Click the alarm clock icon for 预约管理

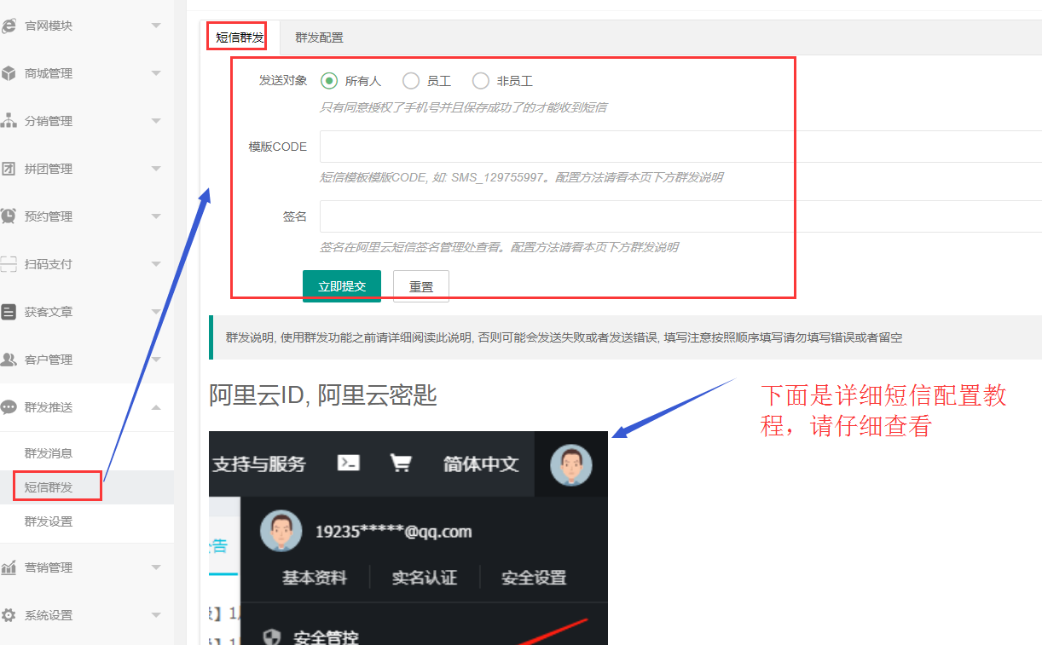[x=9, y=216]
